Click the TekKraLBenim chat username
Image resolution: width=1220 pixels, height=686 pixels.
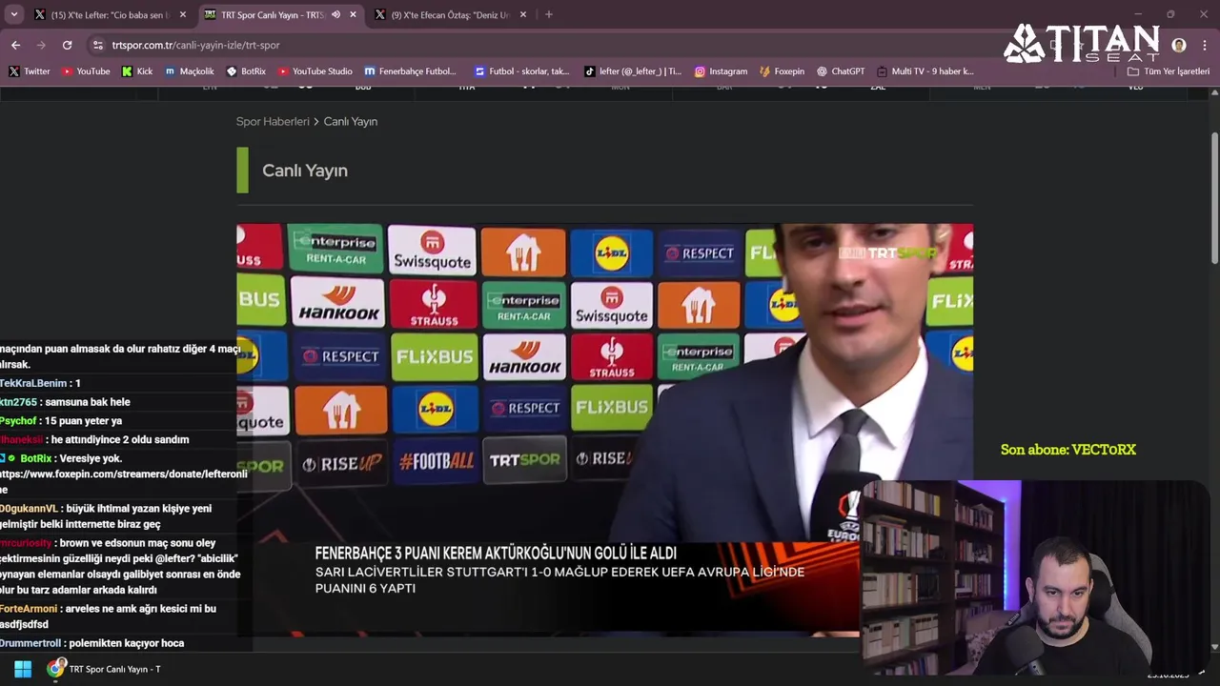click(33, 383)
